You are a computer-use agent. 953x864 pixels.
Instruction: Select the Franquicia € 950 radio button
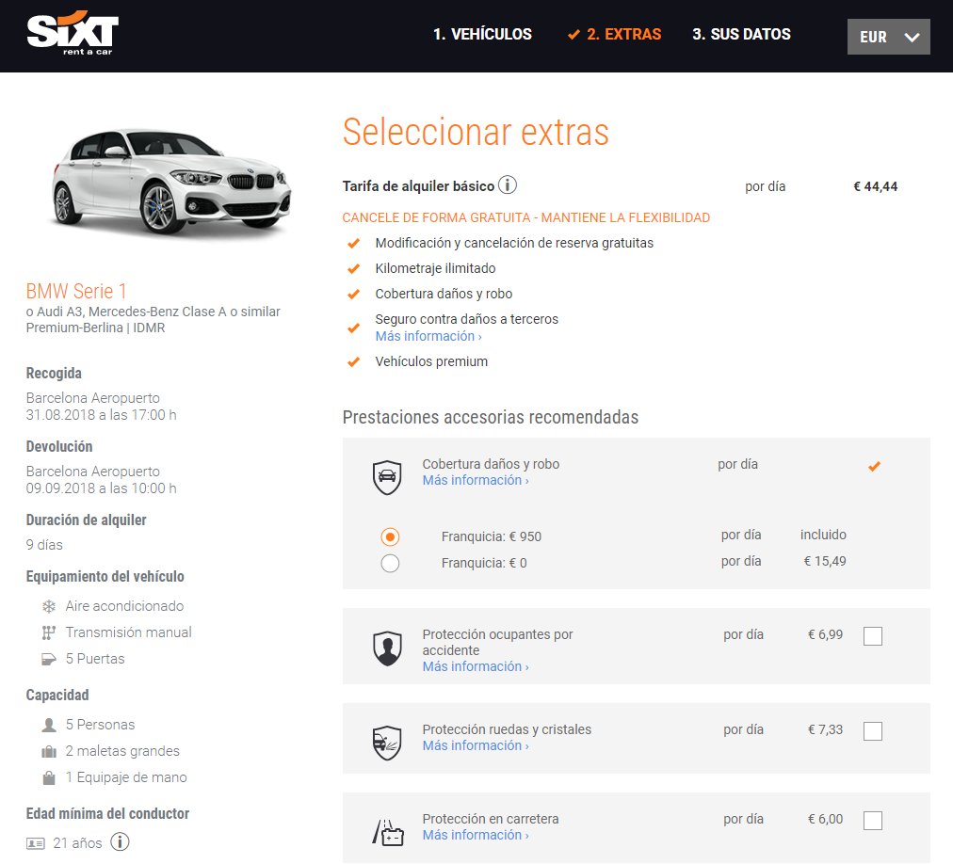coord(390,536)
